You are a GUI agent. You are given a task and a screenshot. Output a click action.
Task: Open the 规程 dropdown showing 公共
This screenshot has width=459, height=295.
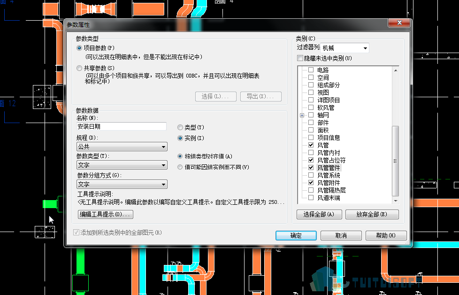coord(122,147)
